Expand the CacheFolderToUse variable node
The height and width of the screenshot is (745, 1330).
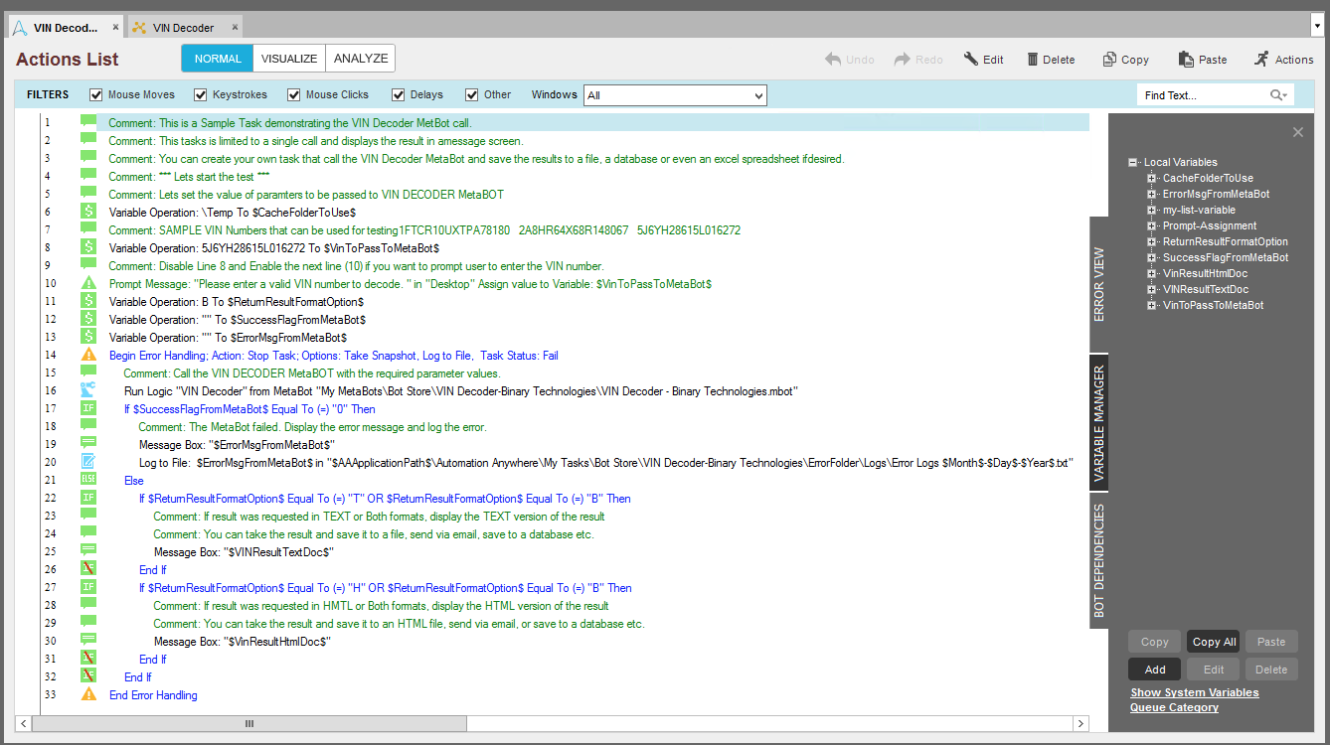click(x=1151, y=179)
